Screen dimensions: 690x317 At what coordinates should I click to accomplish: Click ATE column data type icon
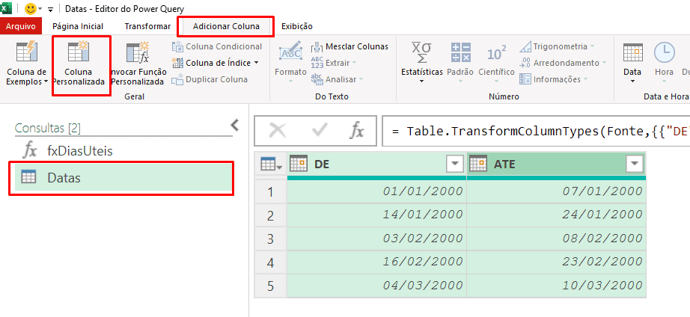point(478,164)
